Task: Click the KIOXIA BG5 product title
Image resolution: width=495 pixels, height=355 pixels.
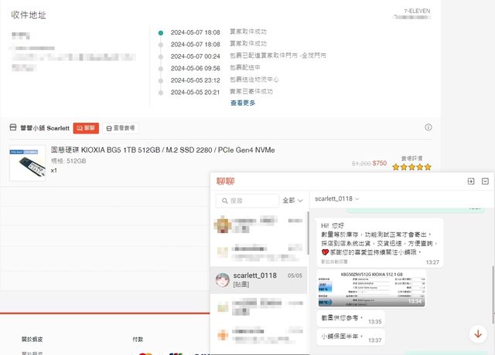Action: tap(162, 150)
